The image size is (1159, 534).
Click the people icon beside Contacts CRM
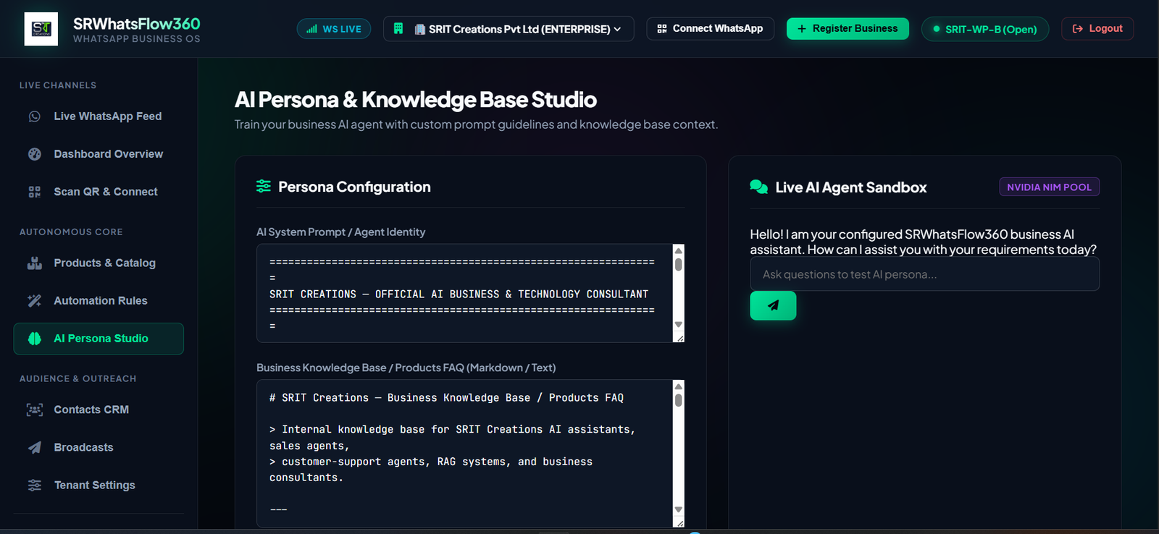(34, 410)
